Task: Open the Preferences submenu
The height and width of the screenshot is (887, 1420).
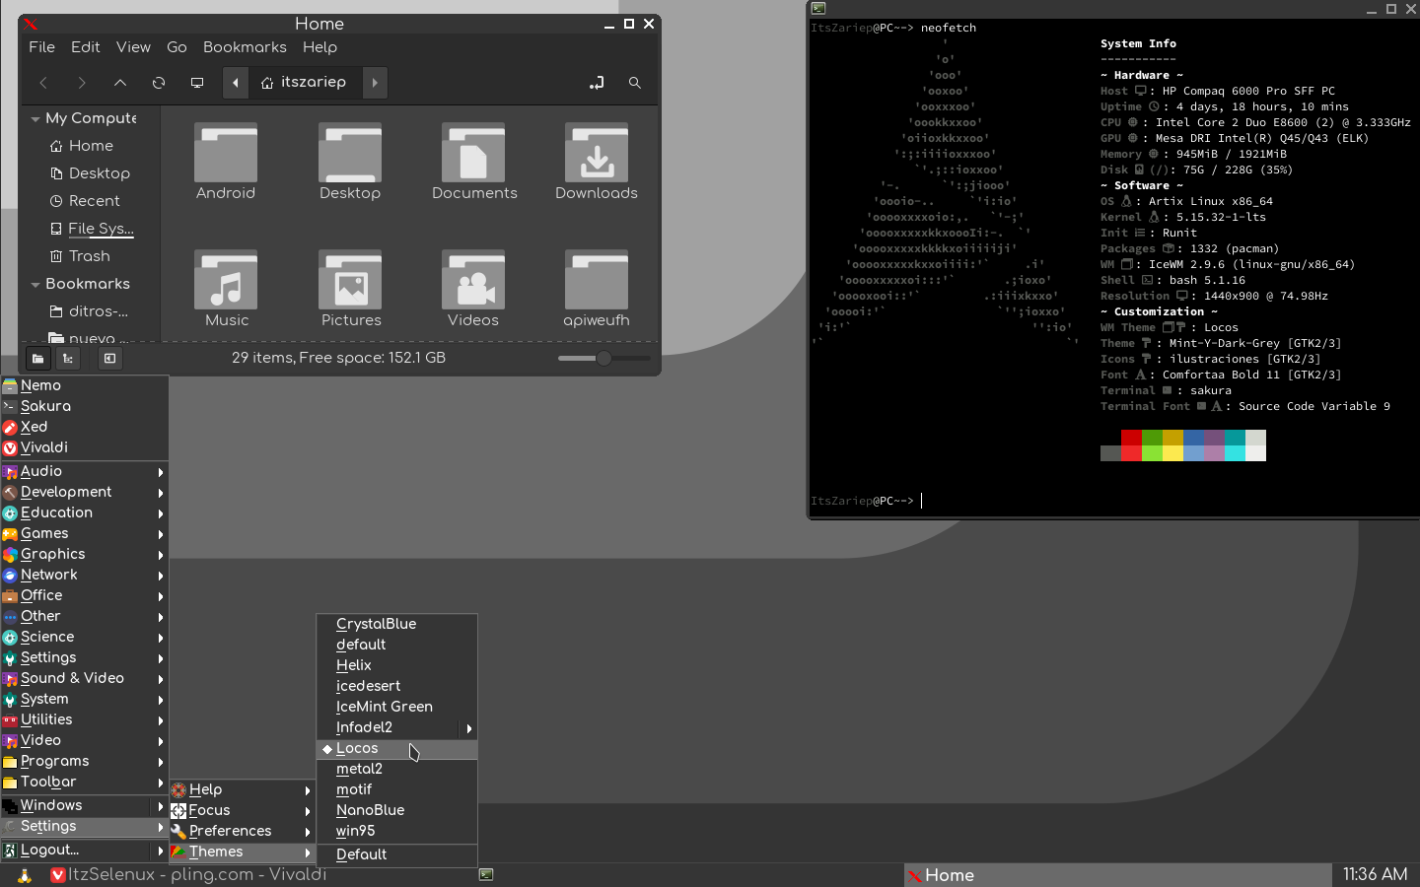Action: [x=243, y=831]
